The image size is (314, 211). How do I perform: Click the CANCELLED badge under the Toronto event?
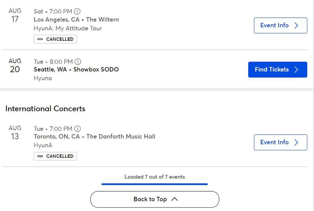click(55, 156)
